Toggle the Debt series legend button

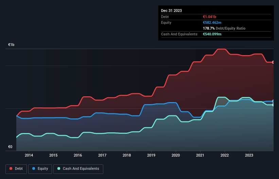[x=16, y=169]
